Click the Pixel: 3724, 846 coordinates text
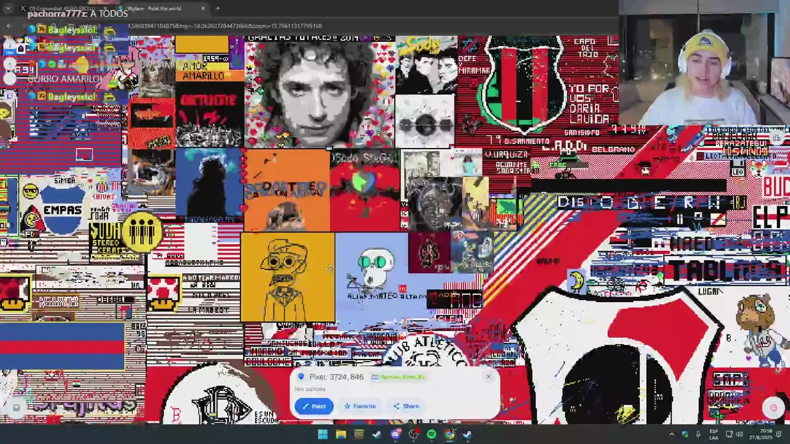Screen dimensions: 790x444 (x=336, y=377)
